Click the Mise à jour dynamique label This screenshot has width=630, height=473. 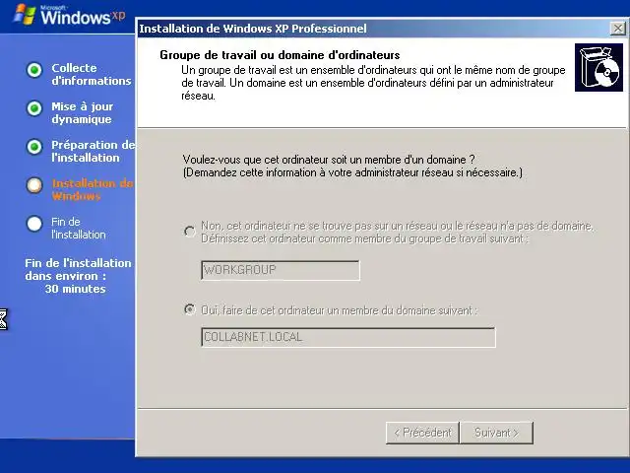(x=83, y=113)
